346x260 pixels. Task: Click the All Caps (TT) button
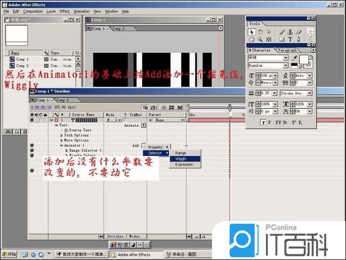click(x=278, y=123)
